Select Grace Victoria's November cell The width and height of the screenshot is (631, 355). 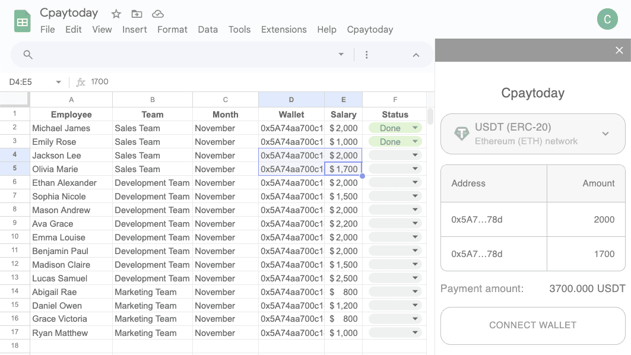226,319
